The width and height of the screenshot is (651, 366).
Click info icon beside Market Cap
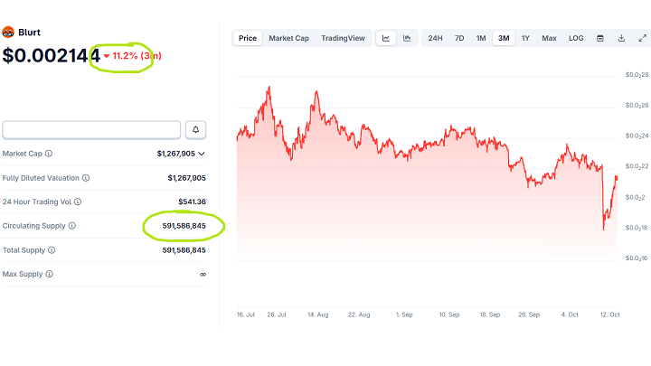[x=49, y=154]
